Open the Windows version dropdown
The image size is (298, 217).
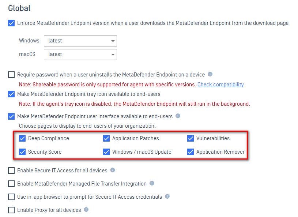80,41
